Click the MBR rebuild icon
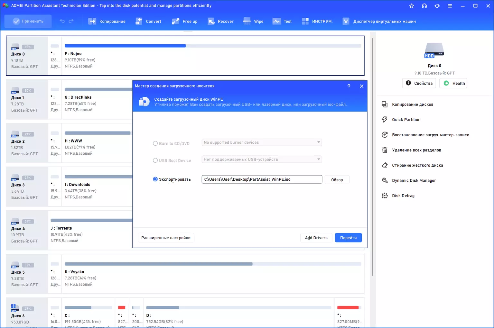 click(x=385, y=135)
